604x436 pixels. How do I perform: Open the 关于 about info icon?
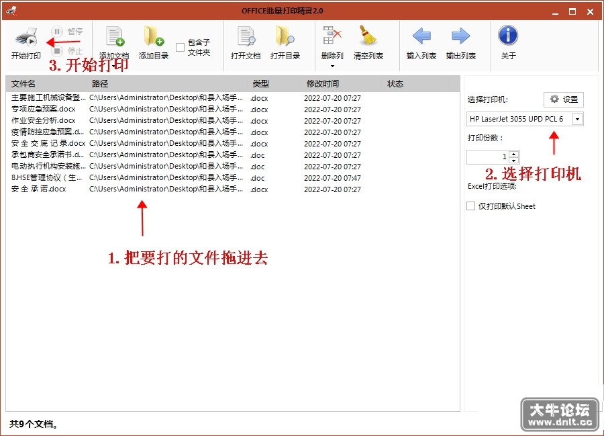(508, 36)
